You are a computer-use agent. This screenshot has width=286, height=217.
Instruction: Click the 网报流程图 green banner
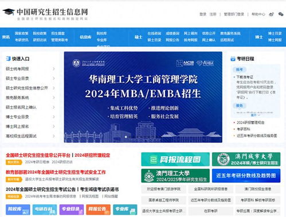tap(175, 159)
